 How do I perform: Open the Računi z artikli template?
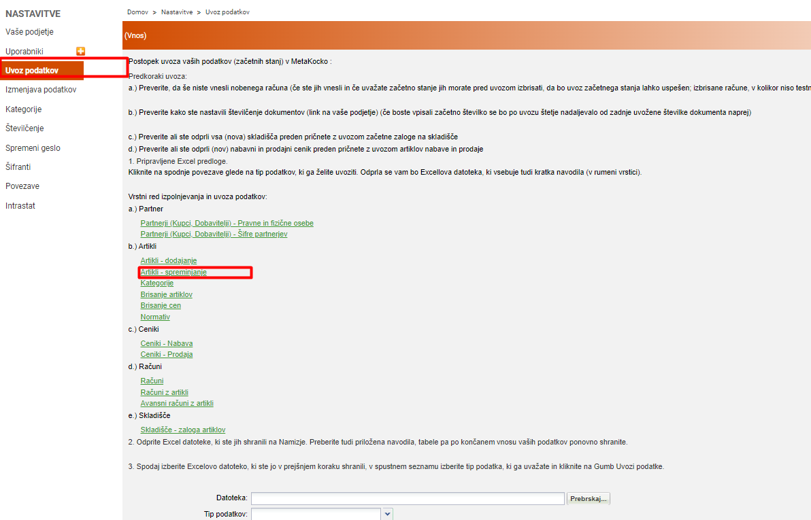(165, 392)
